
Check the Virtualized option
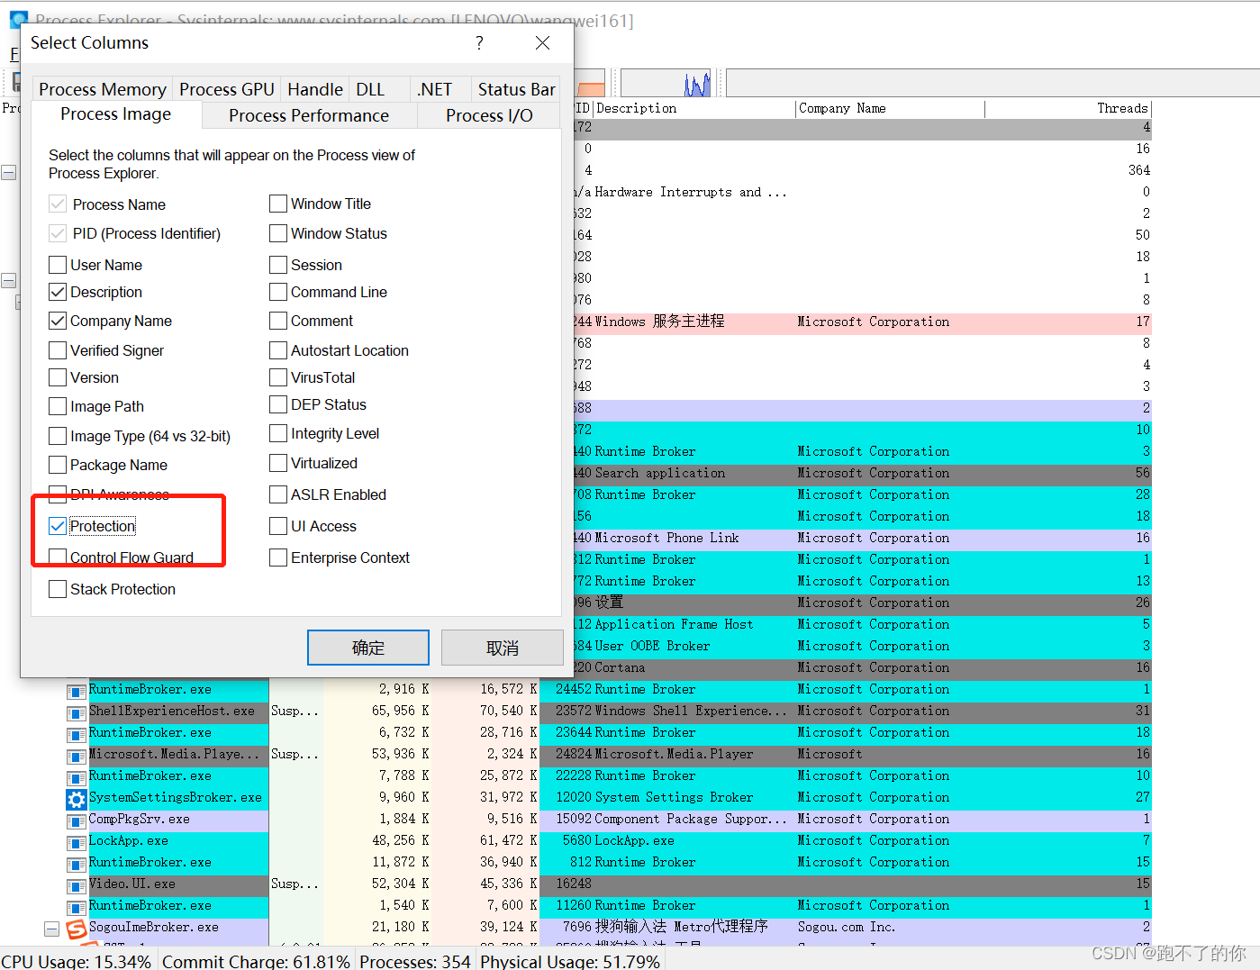pyautogui.click(x=278, y=463)
